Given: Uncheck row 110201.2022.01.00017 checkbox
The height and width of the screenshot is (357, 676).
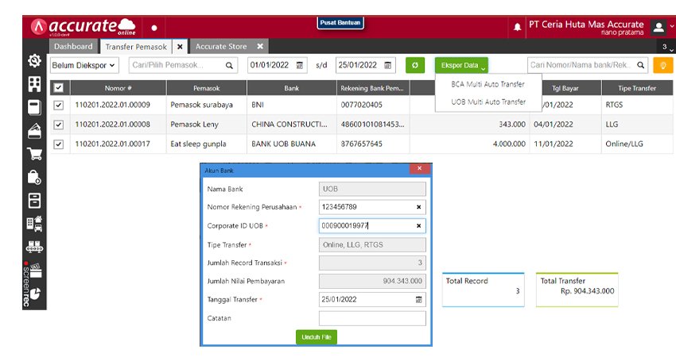Looking at the screenshot, I should (58, 144).
